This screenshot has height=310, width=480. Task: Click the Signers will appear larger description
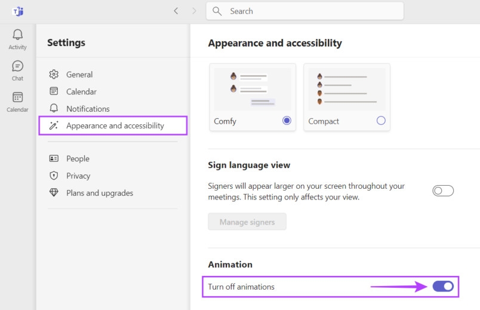point(306,192)
